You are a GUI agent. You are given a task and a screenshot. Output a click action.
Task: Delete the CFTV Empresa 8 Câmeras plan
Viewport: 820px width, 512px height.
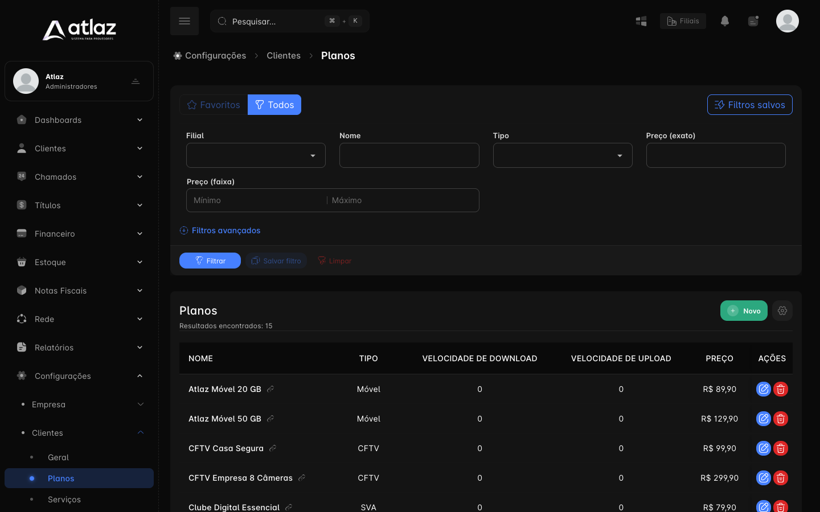tap(781, 478)
